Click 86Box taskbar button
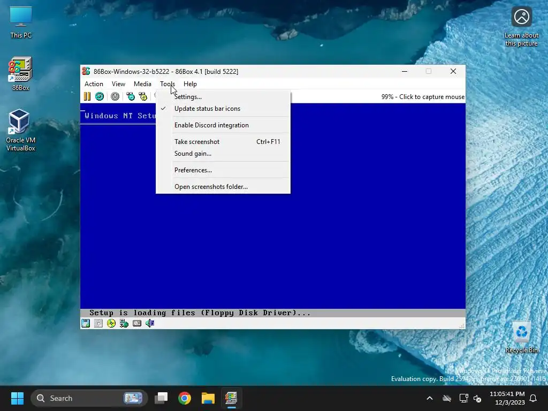The height and width of the screenshot is (411, 548). pyautogui.click(x=231, y=398)
